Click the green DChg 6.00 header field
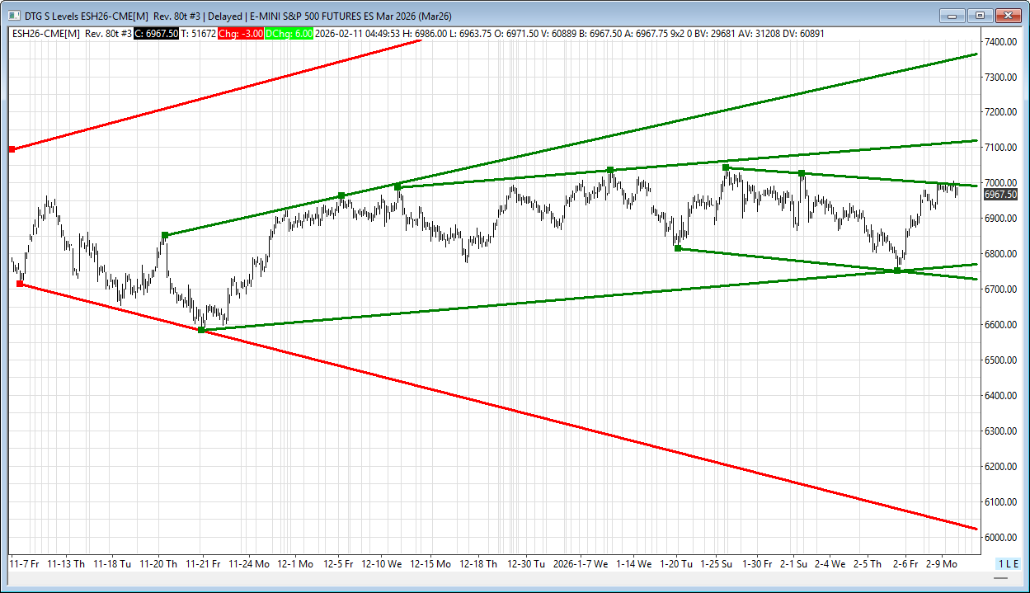 289,34
